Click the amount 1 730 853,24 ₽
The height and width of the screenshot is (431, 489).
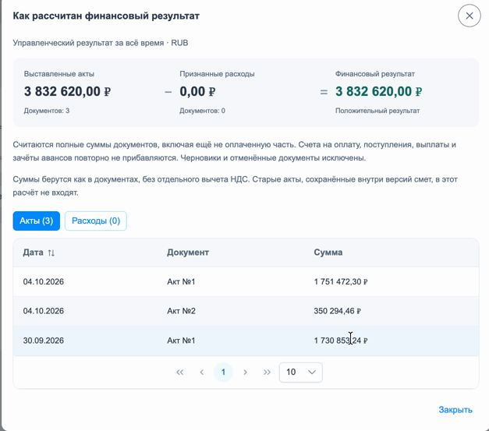(341, 341)
